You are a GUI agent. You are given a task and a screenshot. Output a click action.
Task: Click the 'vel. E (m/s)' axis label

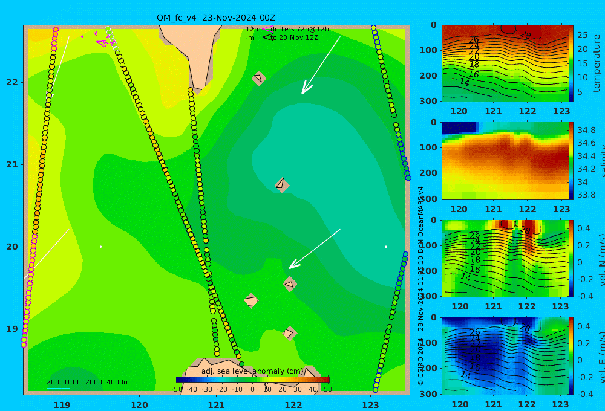coord(601,357)
